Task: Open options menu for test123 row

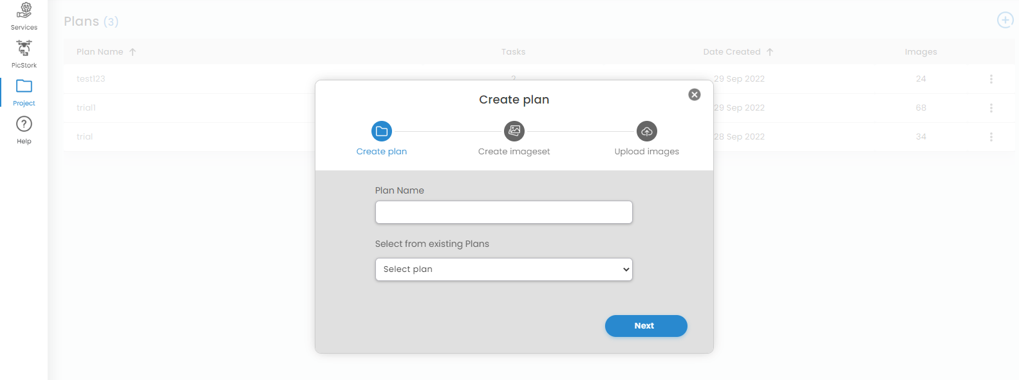Action: pyautogui.click(x=991, y=79)
